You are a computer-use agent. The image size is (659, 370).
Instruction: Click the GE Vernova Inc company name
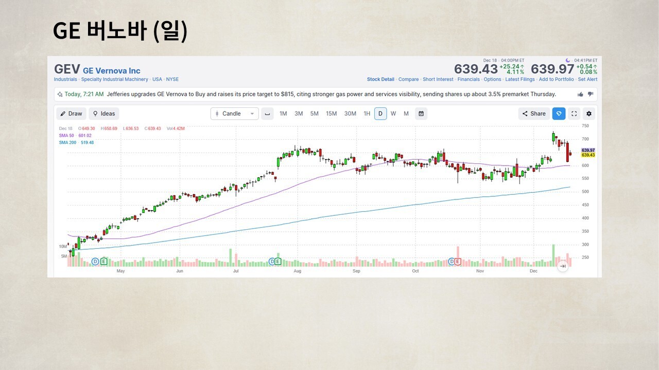(x=112, y=71)
